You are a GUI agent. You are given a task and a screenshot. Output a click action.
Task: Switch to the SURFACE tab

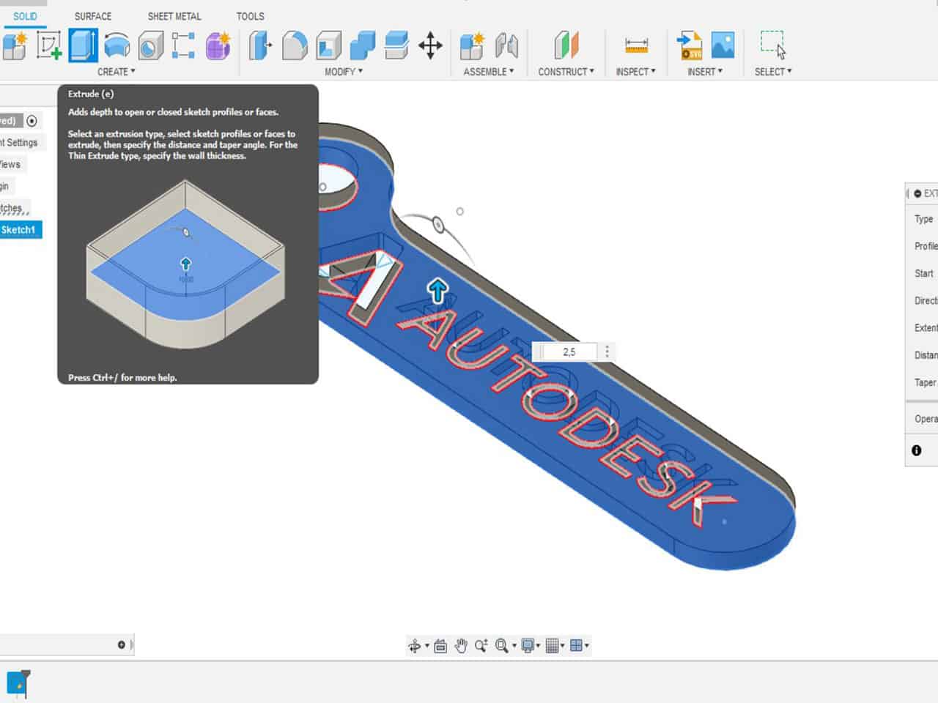pos(93,16)
